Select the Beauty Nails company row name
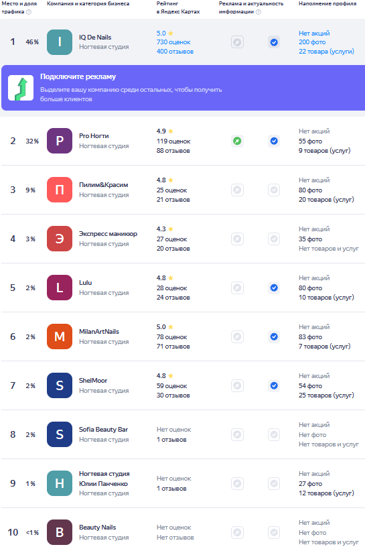The width and height of the screenshot is (365, 553). tap(97, 528)
